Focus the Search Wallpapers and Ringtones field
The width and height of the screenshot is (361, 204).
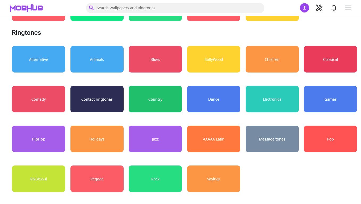(x=175, y=8)
